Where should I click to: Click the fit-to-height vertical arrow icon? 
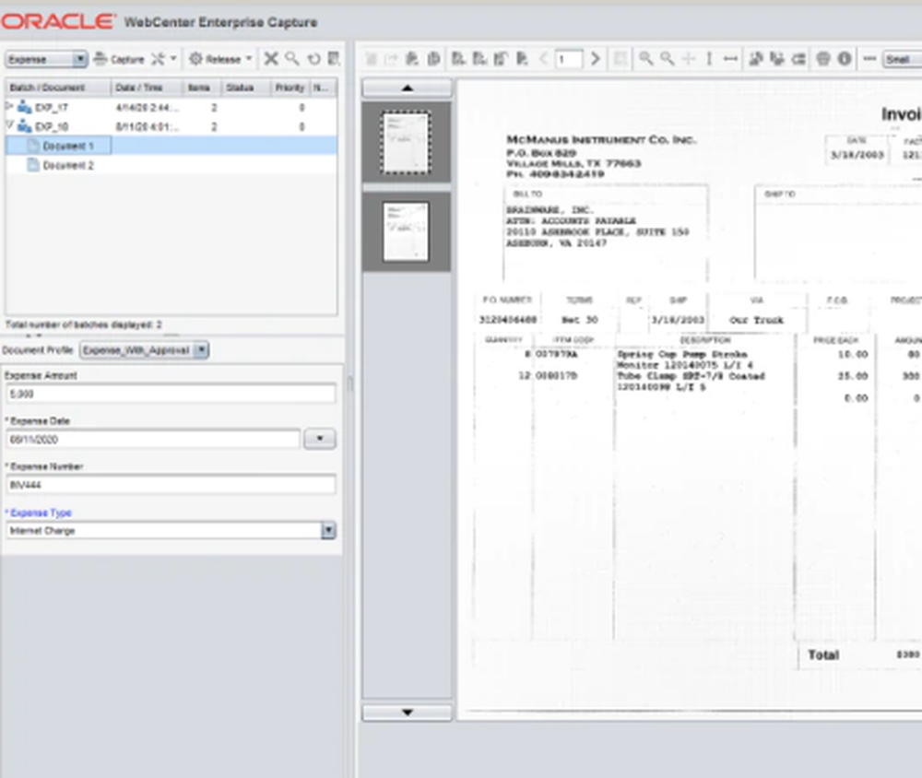709,59
